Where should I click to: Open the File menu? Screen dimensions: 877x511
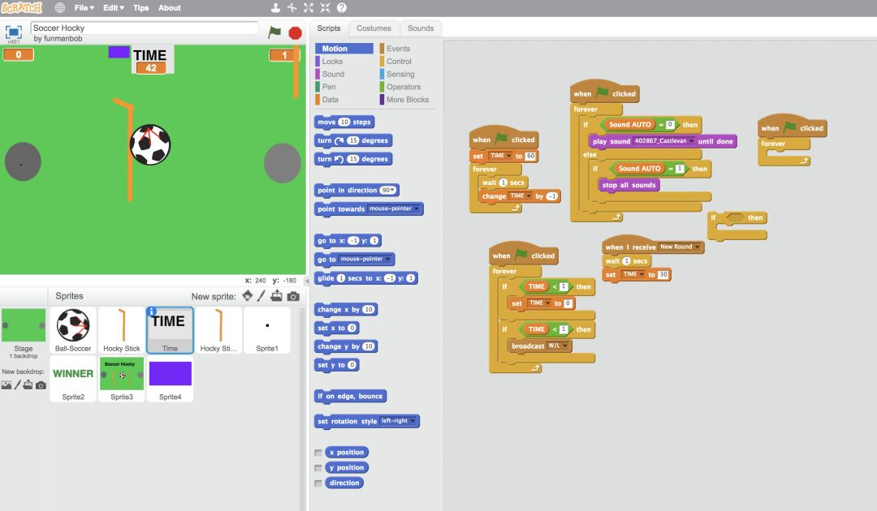[x=84, y=8]
